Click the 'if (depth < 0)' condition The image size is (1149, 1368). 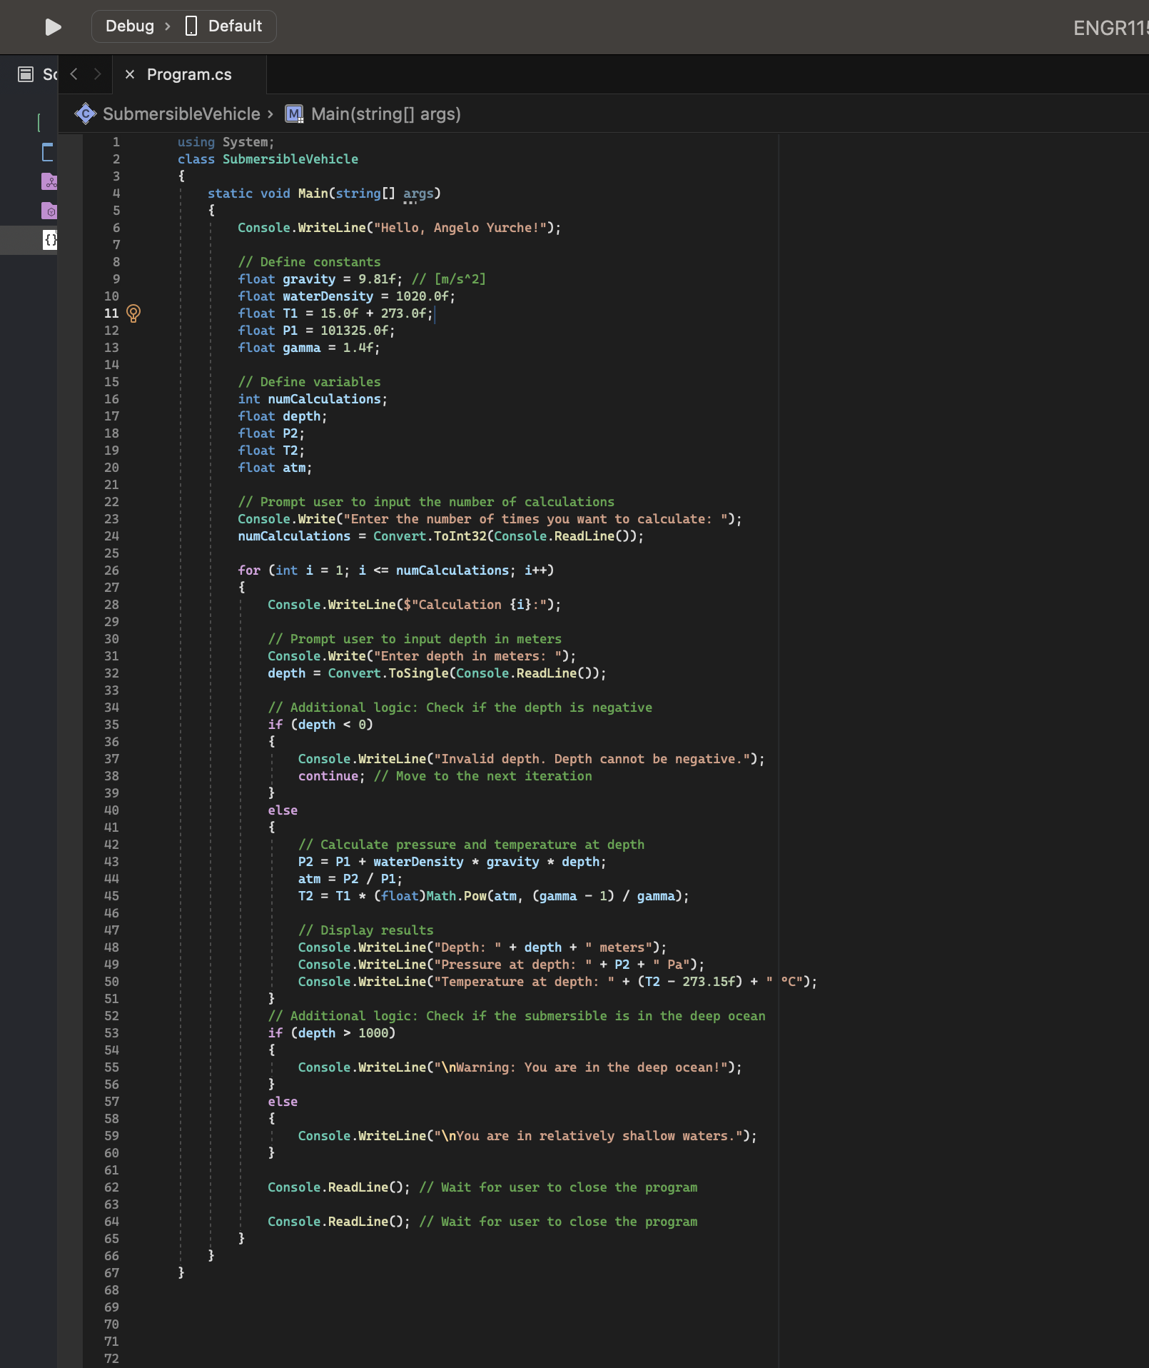point(320,725)
